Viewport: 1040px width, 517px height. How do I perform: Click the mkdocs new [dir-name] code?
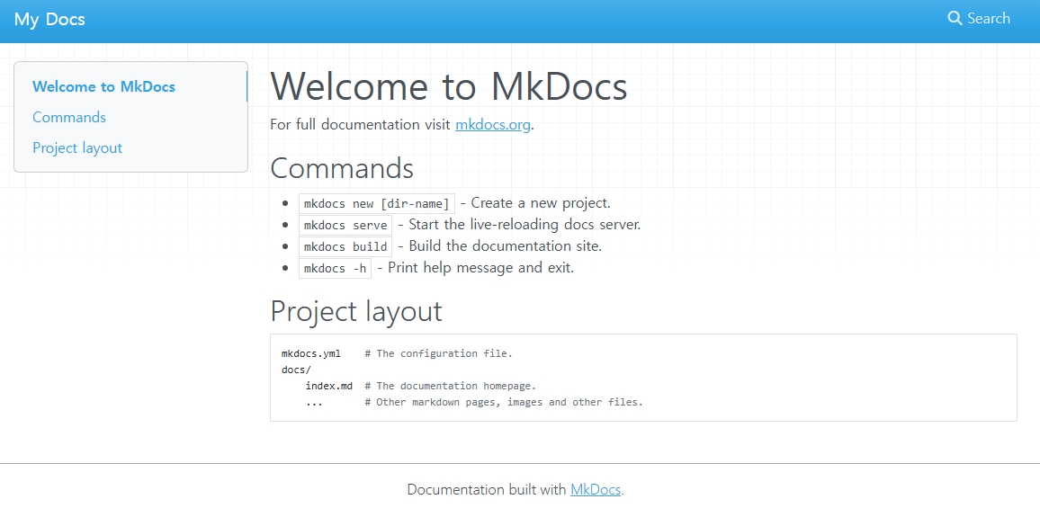(377, 203)
